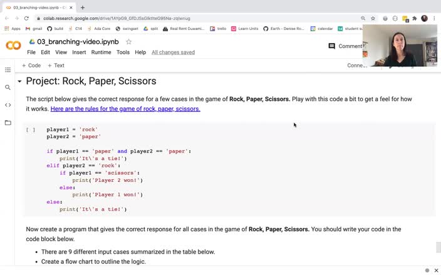Screen dimensions: 441x275
Task: Open the code snippets panel
Action: point(8,105)
